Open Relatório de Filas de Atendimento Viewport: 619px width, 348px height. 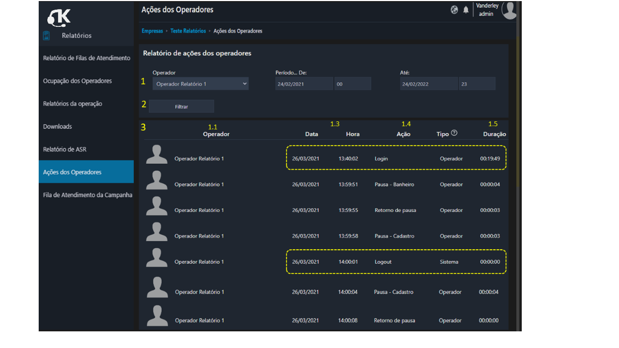click(87, 58)
